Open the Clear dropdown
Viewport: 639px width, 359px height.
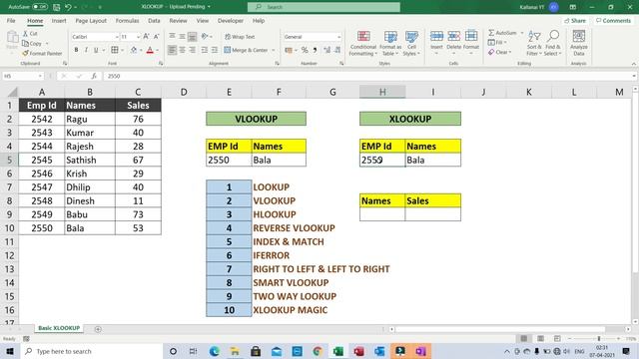click(499, 52)
